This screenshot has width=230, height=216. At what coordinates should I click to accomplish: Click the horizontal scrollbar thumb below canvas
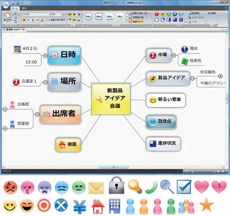[113, 167]
